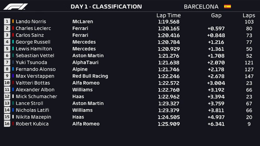Click Verstappen's lap count of 147

coord(249,76)
